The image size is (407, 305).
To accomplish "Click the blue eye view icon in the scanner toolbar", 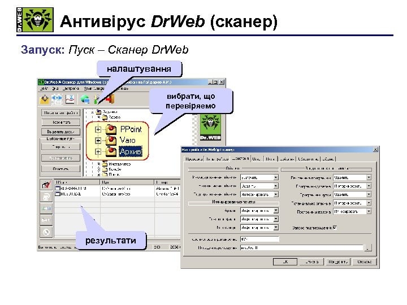I will click(x=57, y=99).
